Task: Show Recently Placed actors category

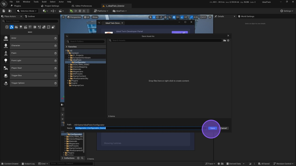Action: (7, 27)
